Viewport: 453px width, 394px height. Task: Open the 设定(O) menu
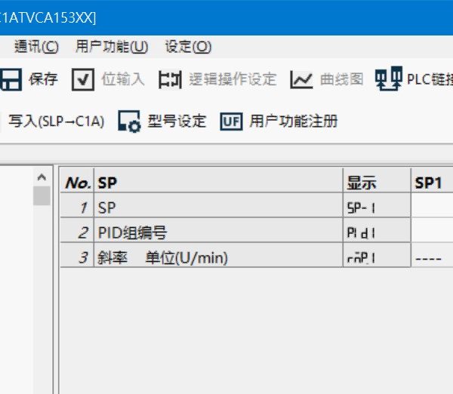tap(188, 46)
